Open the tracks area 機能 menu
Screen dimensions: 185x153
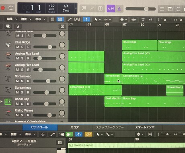point(26,19)
